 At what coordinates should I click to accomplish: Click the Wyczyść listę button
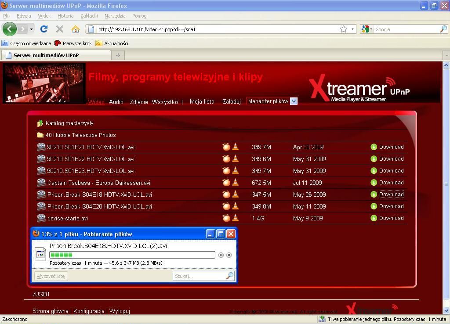pyautogui.click(x=51, y=276)
